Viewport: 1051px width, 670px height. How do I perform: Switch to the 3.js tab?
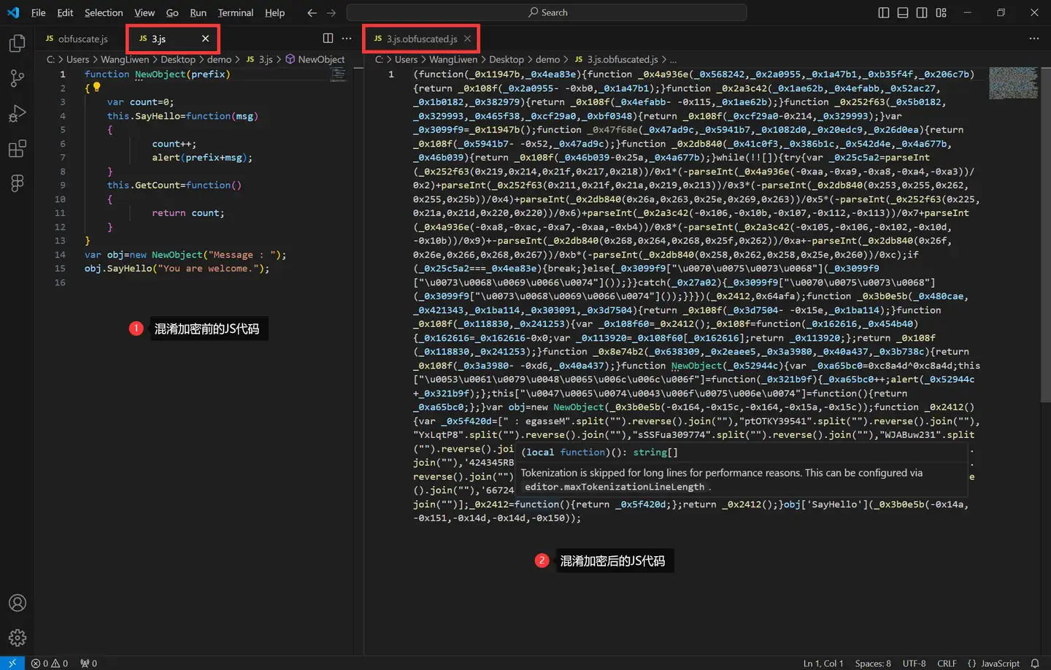172,39
